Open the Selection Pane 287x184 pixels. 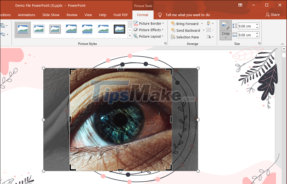(x=185, y=37)
